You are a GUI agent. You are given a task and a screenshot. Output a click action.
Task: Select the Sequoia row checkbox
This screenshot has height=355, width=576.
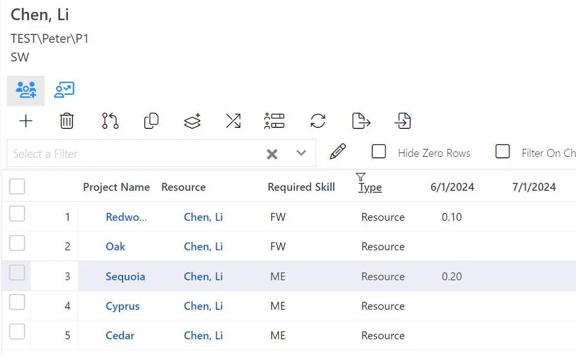pyautogui.click(x=17, y=273)
